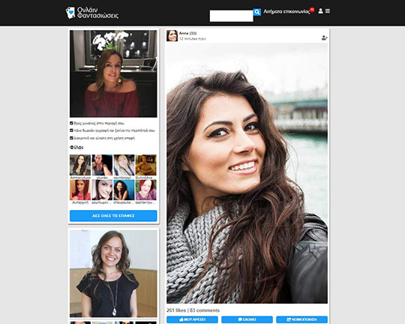The width and height of the screenshot is (405, 324).
Task: Open the first friend thumbnail in Φίλοι
Action: point(80,165)
